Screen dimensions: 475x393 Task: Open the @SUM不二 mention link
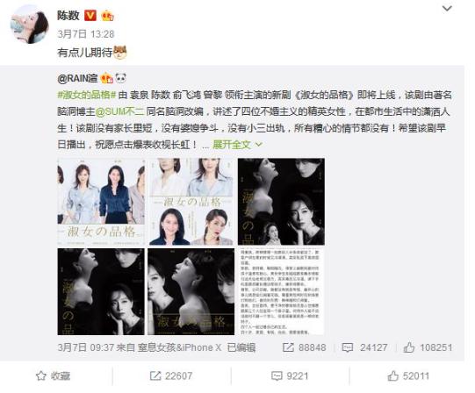120,111
